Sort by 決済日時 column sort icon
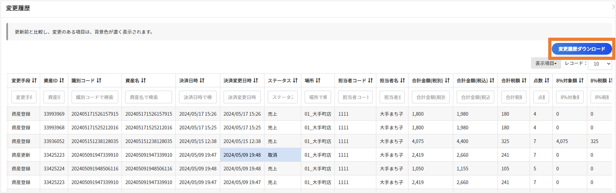The image size is (616, 193). [202, 80]
